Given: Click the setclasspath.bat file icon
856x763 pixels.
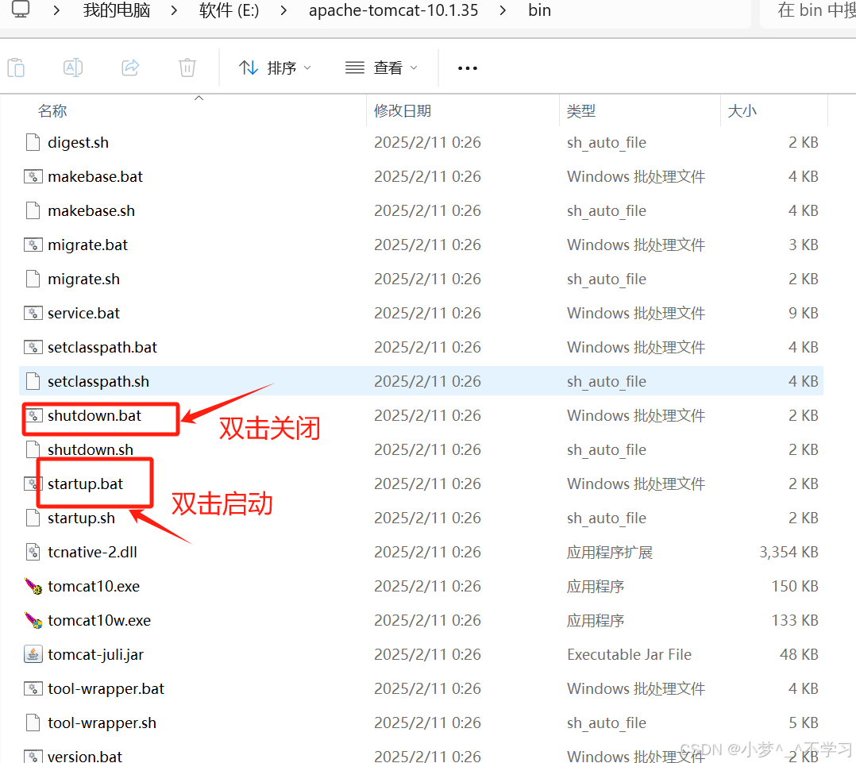Looking at the screenshot, I should tap(33, 347).
